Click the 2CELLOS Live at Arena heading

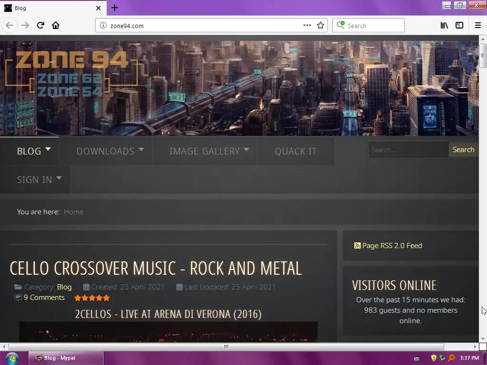click(168, 314)
